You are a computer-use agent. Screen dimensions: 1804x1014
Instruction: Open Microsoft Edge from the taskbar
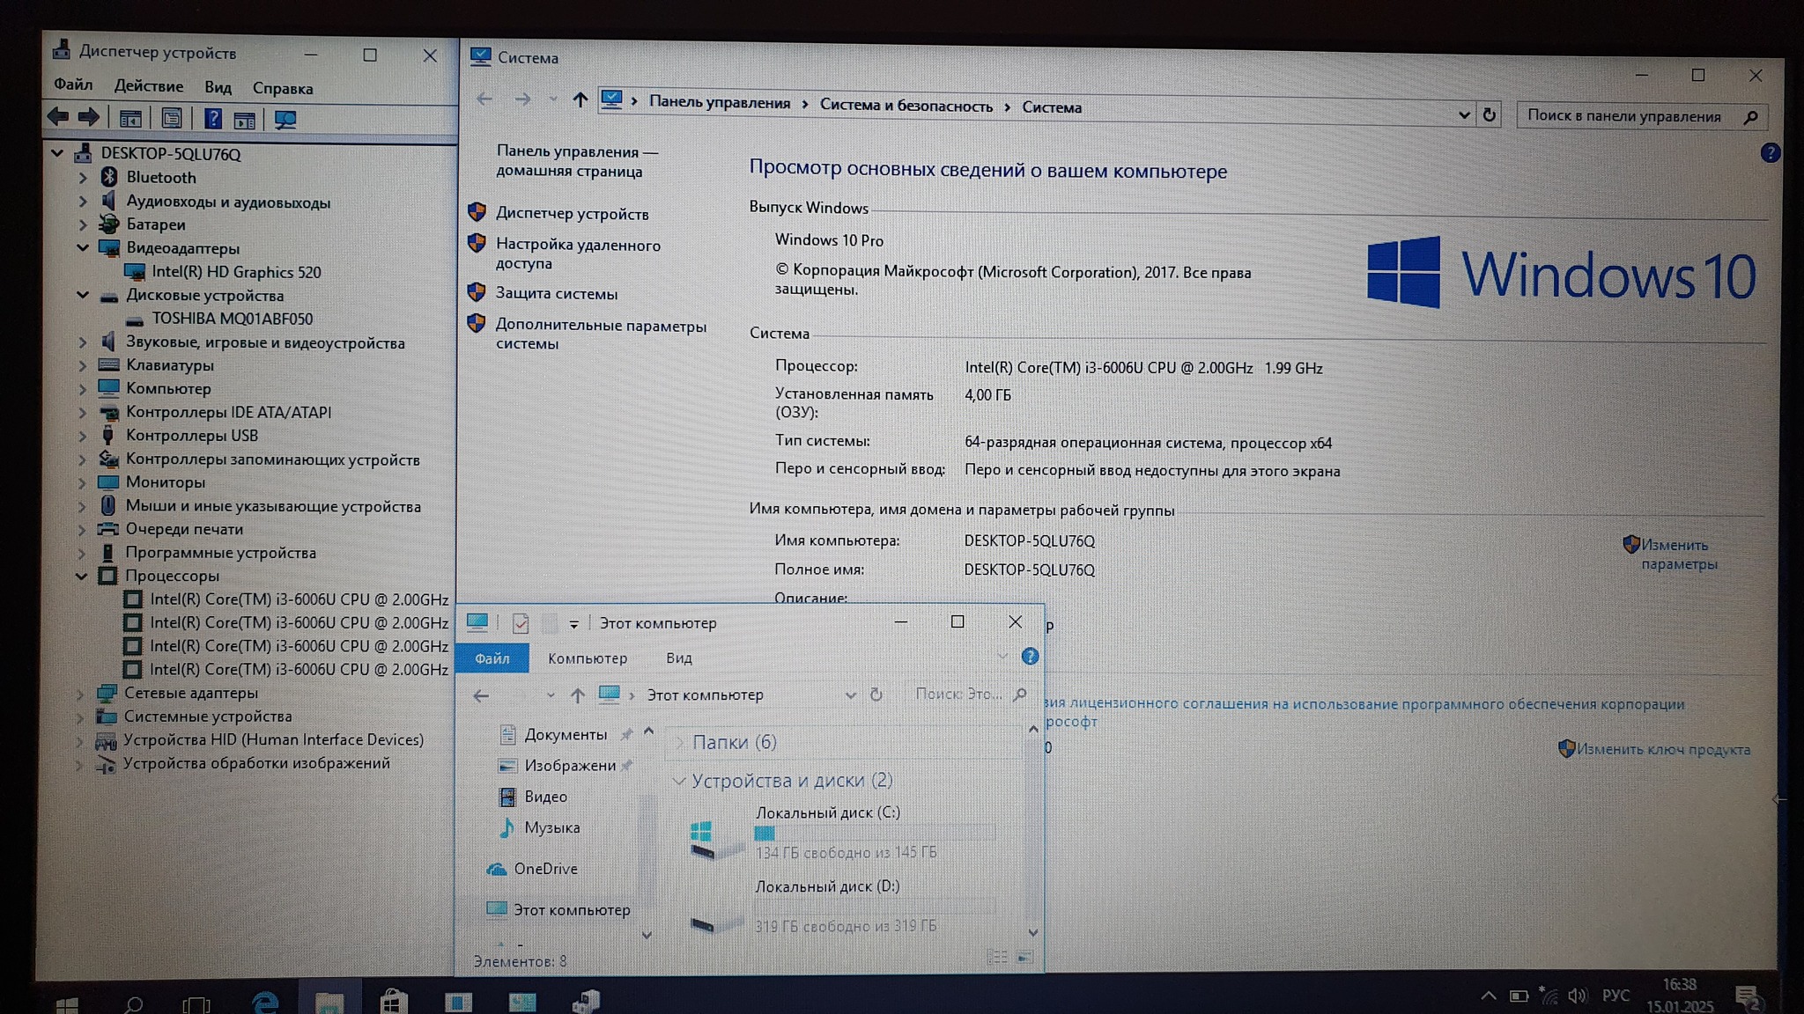264,1002
